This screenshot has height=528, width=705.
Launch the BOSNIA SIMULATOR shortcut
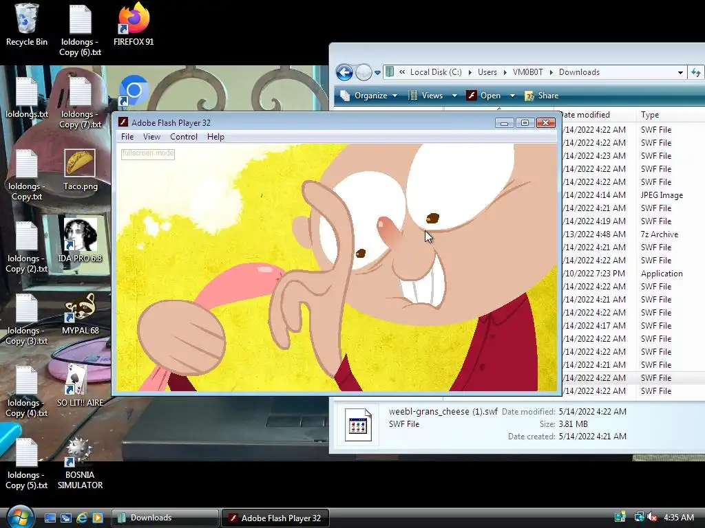[x=80, y=463]
